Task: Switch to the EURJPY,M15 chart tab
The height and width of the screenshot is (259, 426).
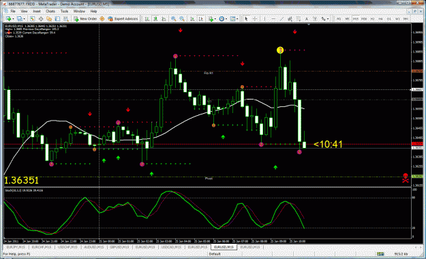Action: click(16, 247)
